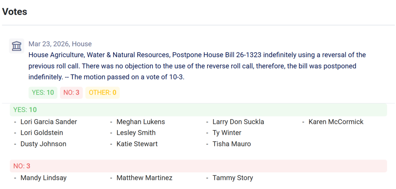The width and height of the screenshot is (396, 189).
Task: Select Tisha Mauro's name
Action: click(x=232, y=144)
